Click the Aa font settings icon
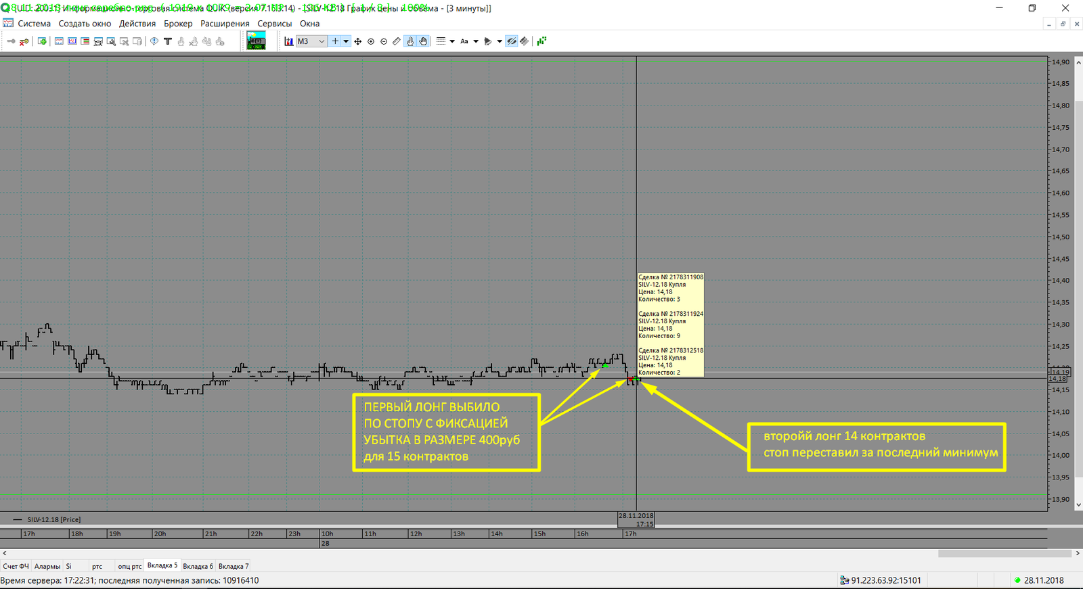 point(464,41)
